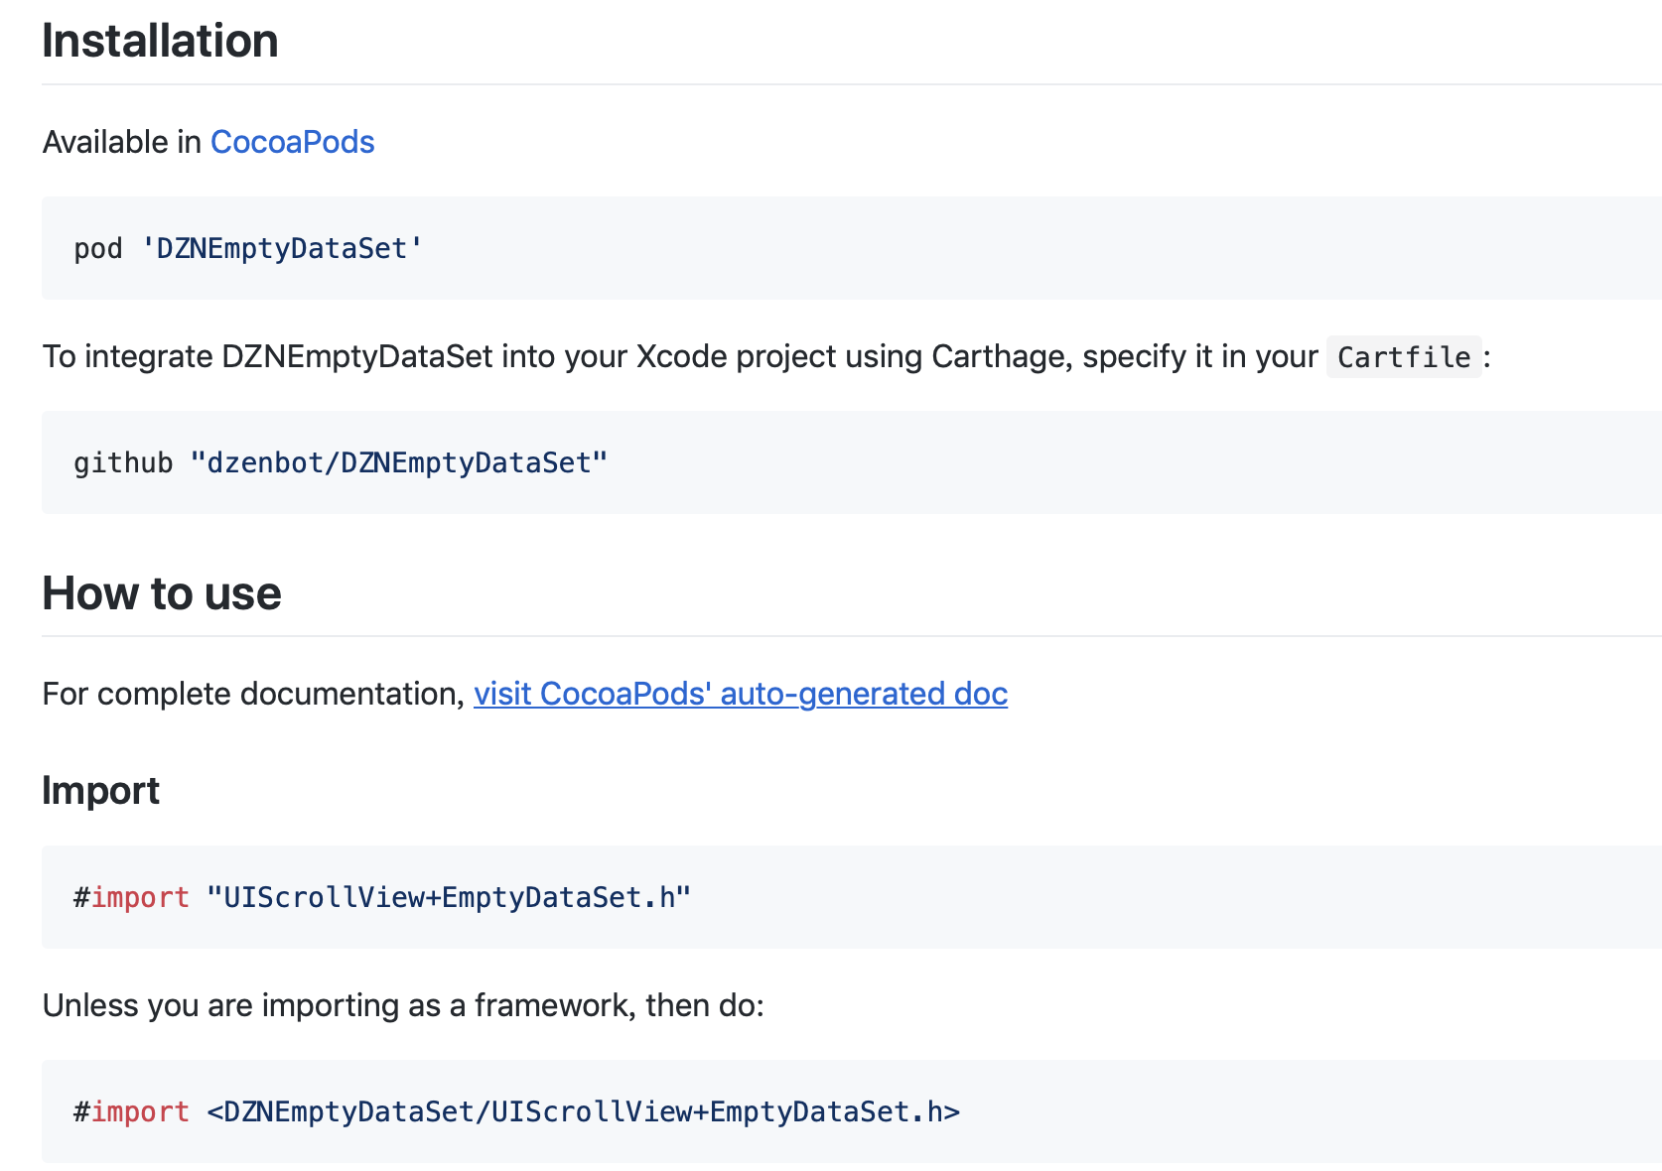Click the "dzenbot/DZNEmptyDataSet" string in the Cartfile snippet
1662x1171 pixels.
tap(398, 462)
